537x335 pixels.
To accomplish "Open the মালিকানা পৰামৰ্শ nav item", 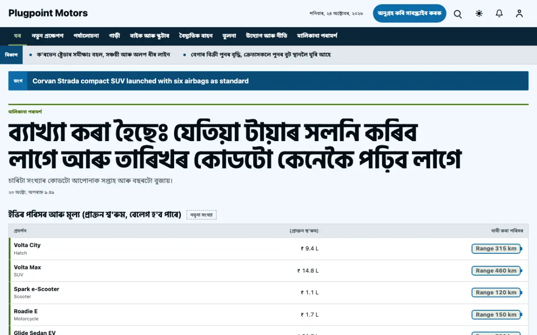I will [x=317, y=36].
